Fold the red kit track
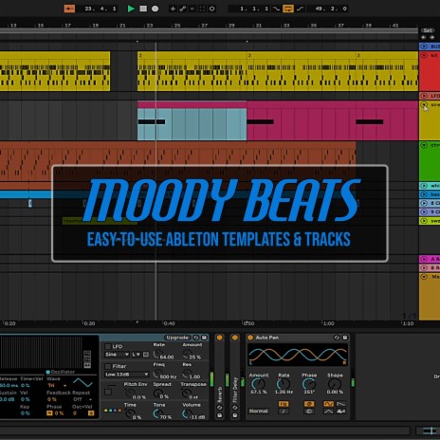The image size is (440, 440). click(x=424, y=55)
